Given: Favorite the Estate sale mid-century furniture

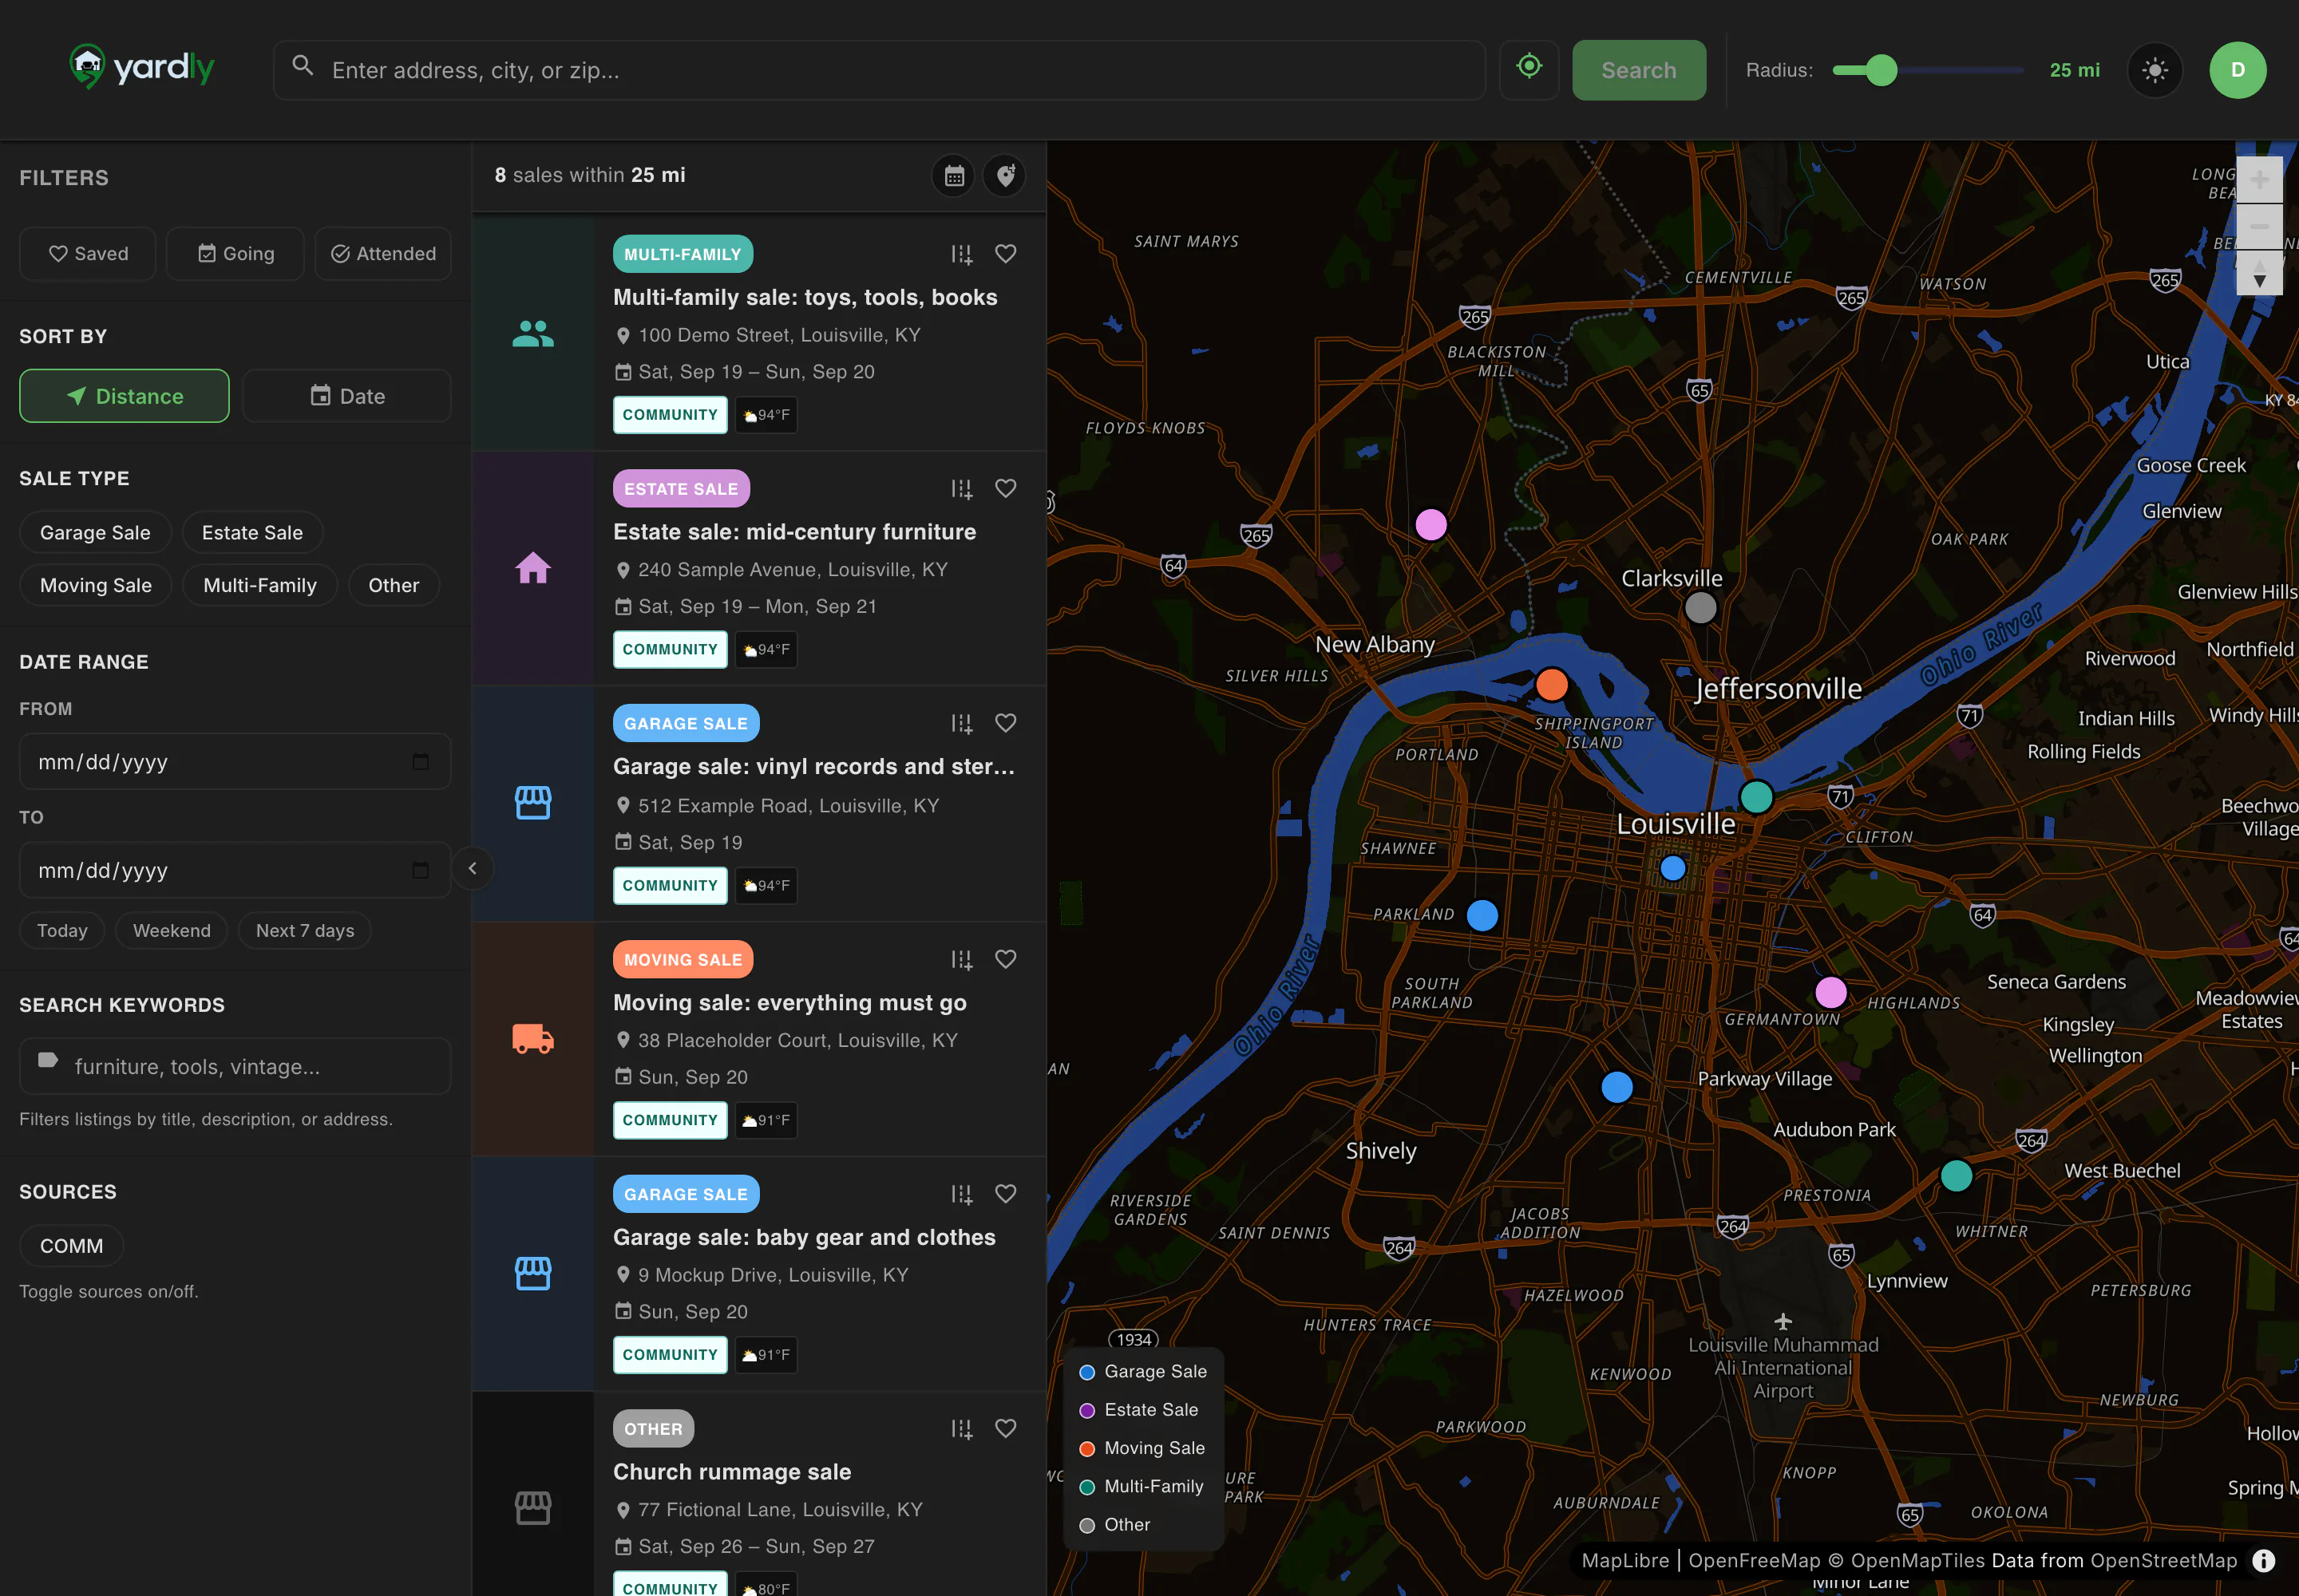Looking at the screenshot, I should tap(1006, 488).
